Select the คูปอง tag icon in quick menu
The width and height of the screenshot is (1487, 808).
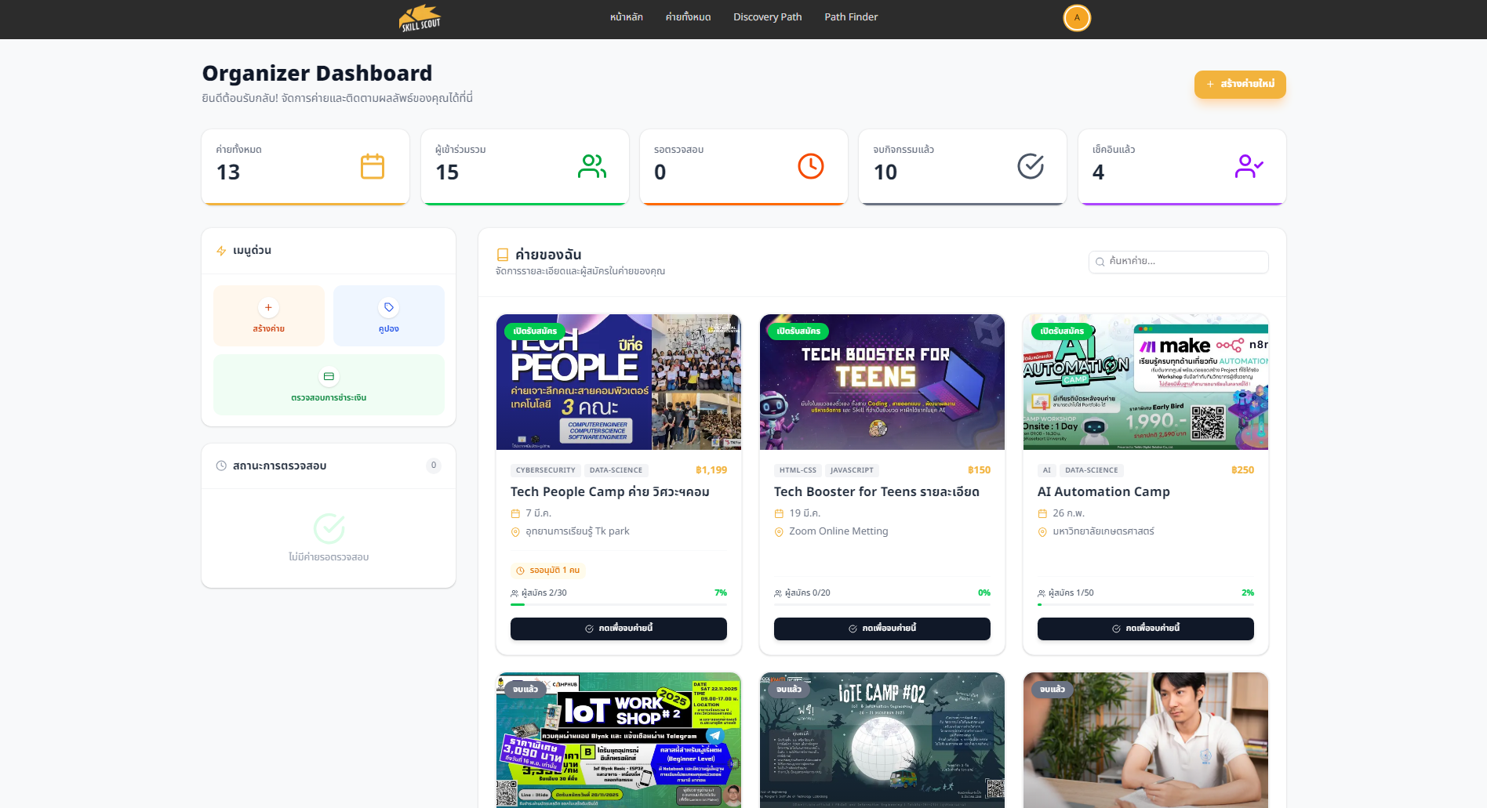[388, 307]
